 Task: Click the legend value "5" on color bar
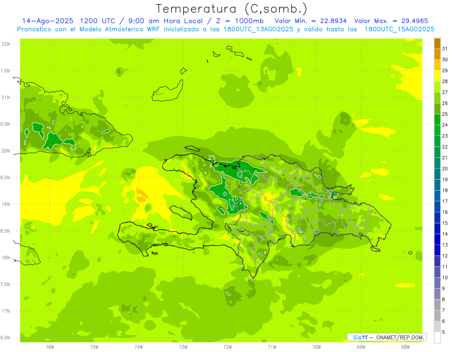[x=444, y=332]
